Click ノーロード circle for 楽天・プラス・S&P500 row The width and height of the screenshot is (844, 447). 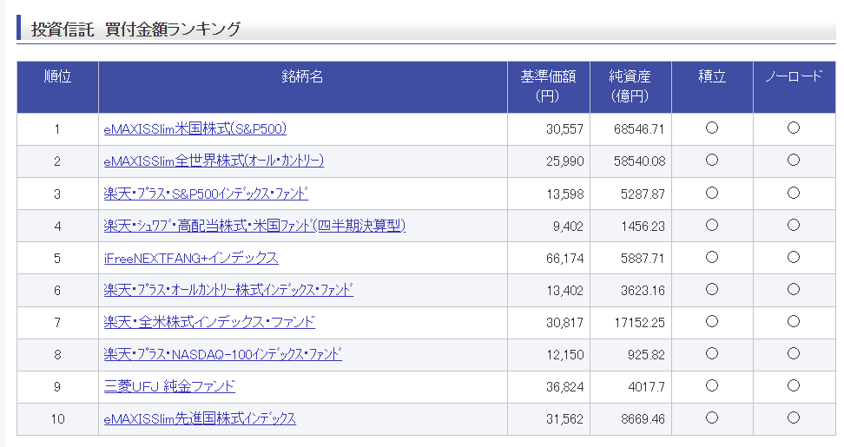[794, 193]
